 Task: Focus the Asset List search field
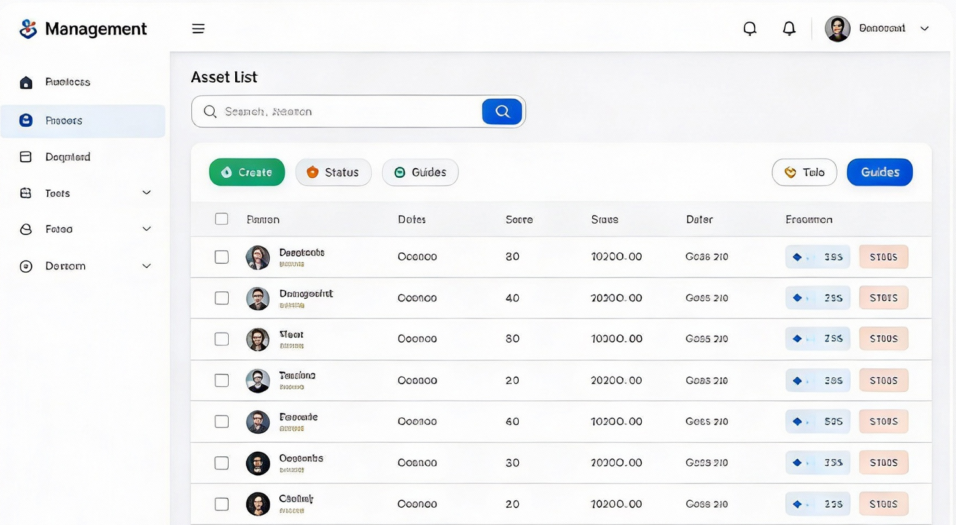[347, 111]
